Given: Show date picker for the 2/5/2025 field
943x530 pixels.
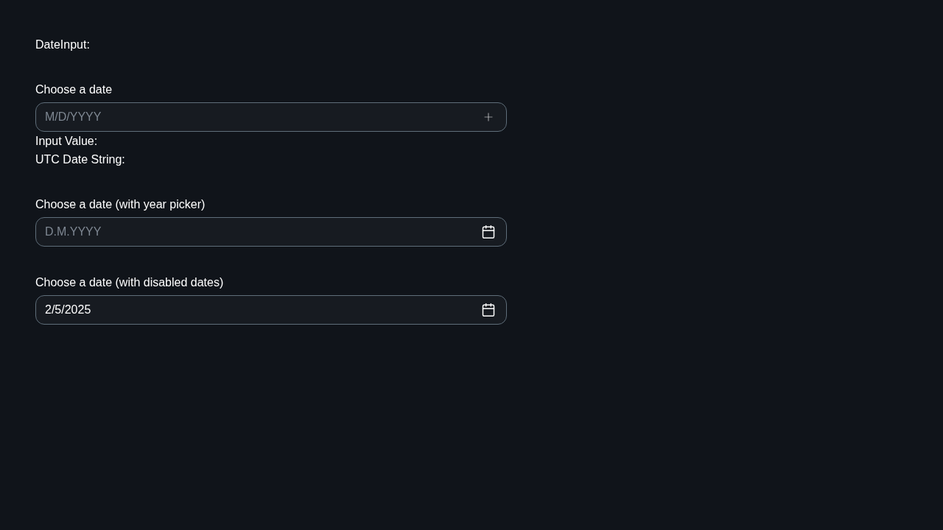Looking at the screenshot, I should [488, 310].
